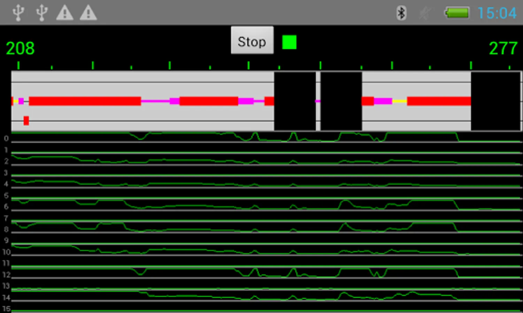Tap the battery level icon
Screen dimensions: 523x313
[x=457, y=13]
